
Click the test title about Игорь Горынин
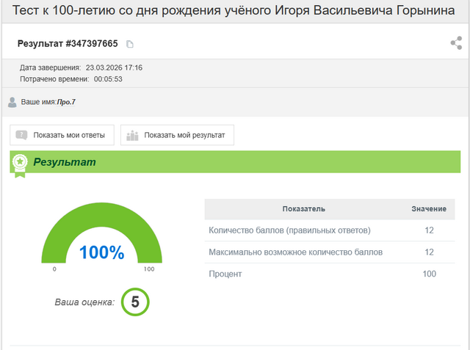(x=234, y=12)
